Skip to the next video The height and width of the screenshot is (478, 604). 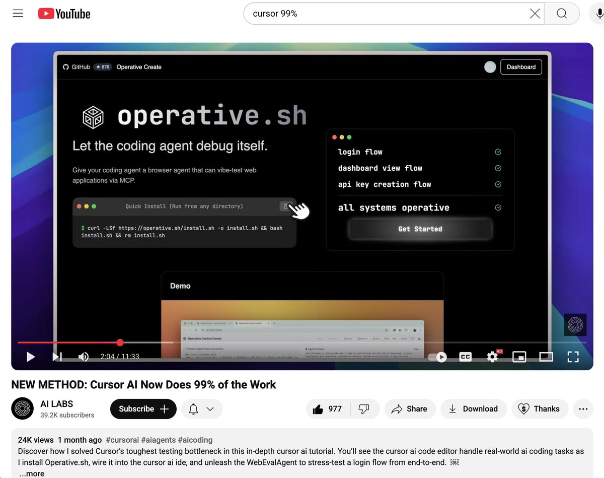57,357
